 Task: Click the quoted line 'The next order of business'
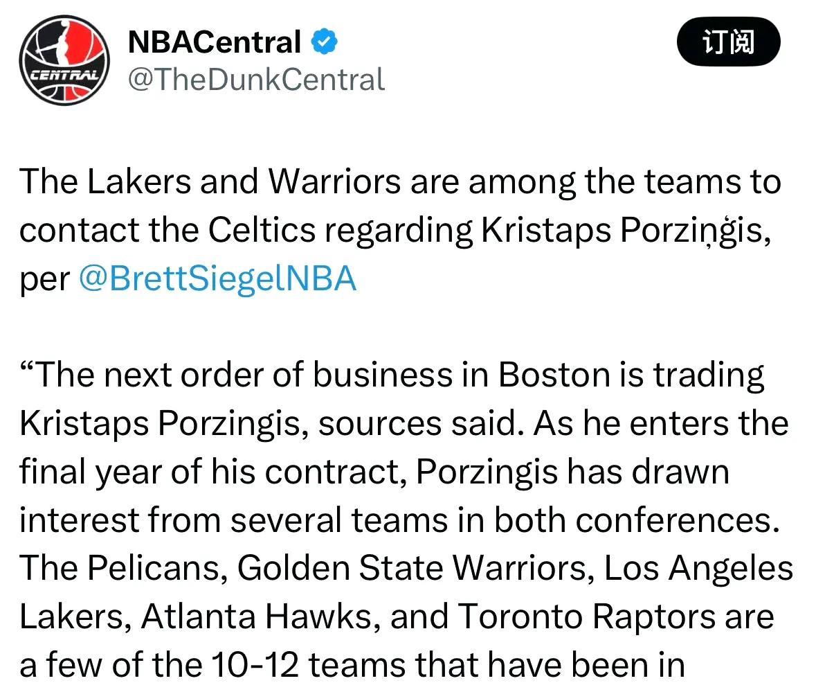click(392, 375)
